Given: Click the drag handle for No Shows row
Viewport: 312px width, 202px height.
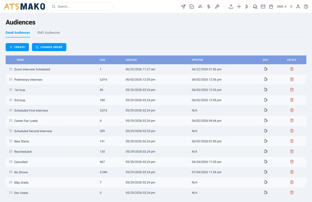Looking at the screenshot, I should point(11,172).
